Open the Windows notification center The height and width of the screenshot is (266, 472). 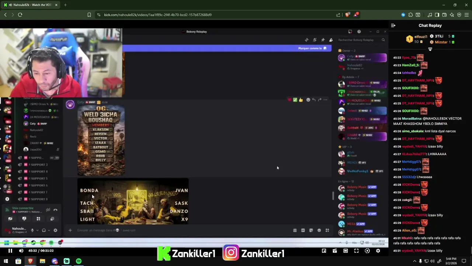[x=464, y=261]
